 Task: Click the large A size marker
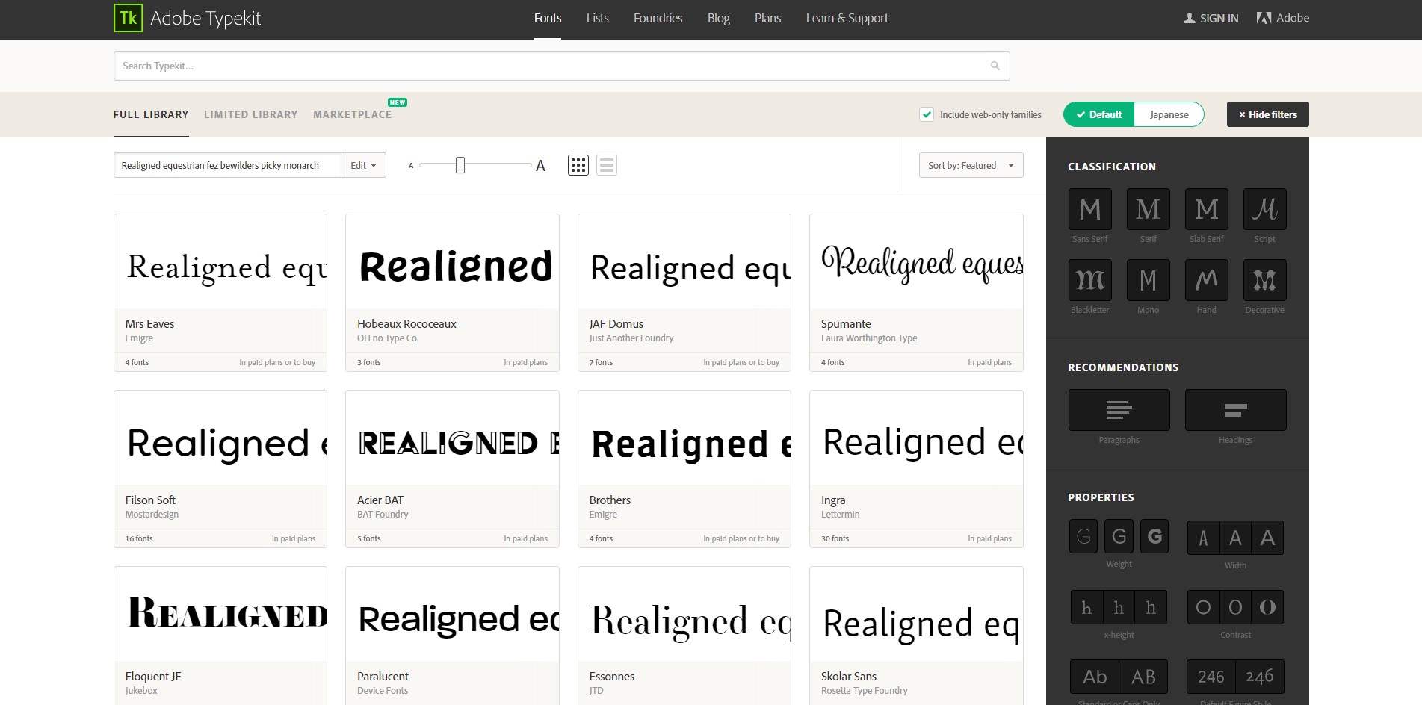[540, 165]
